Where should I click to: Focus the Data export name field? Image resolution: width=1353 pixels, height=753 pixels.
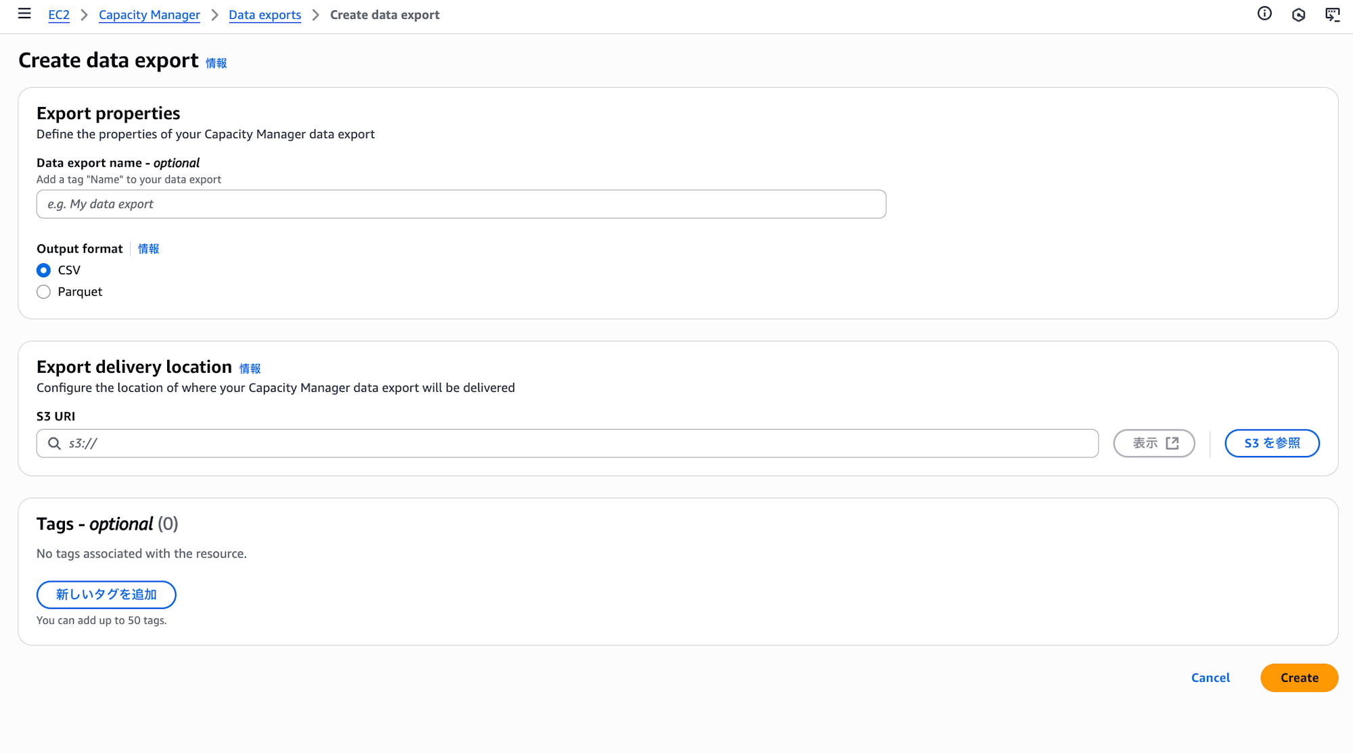click(x=461, y=204)
